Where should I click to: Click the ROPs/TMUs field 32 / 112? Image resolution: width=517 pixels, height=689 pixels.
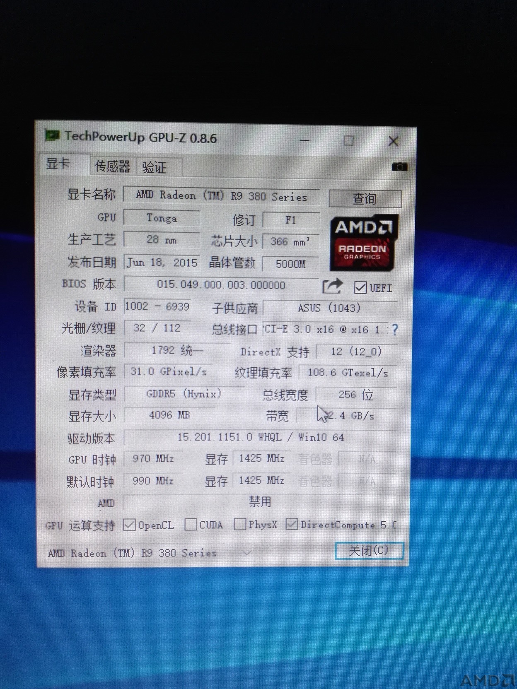157,328
